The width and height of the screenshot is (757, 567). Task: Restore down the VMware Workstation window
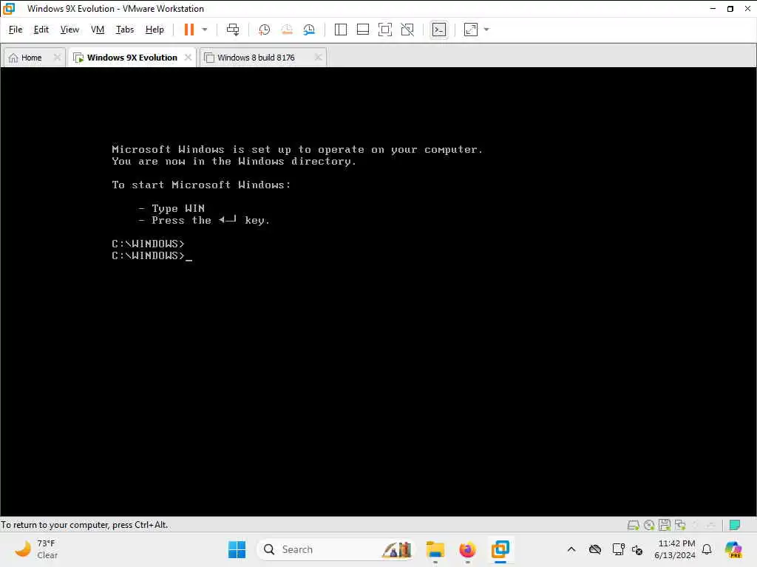730,9
